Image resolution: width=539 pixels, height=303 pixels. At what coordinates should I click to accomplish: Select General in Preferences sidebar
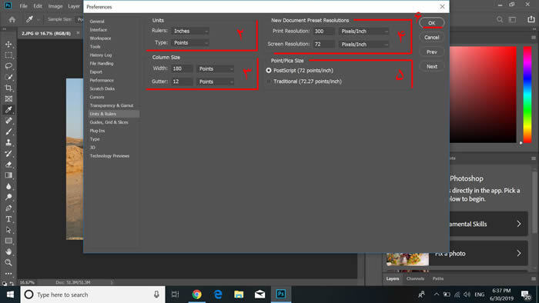click(97, 22)
